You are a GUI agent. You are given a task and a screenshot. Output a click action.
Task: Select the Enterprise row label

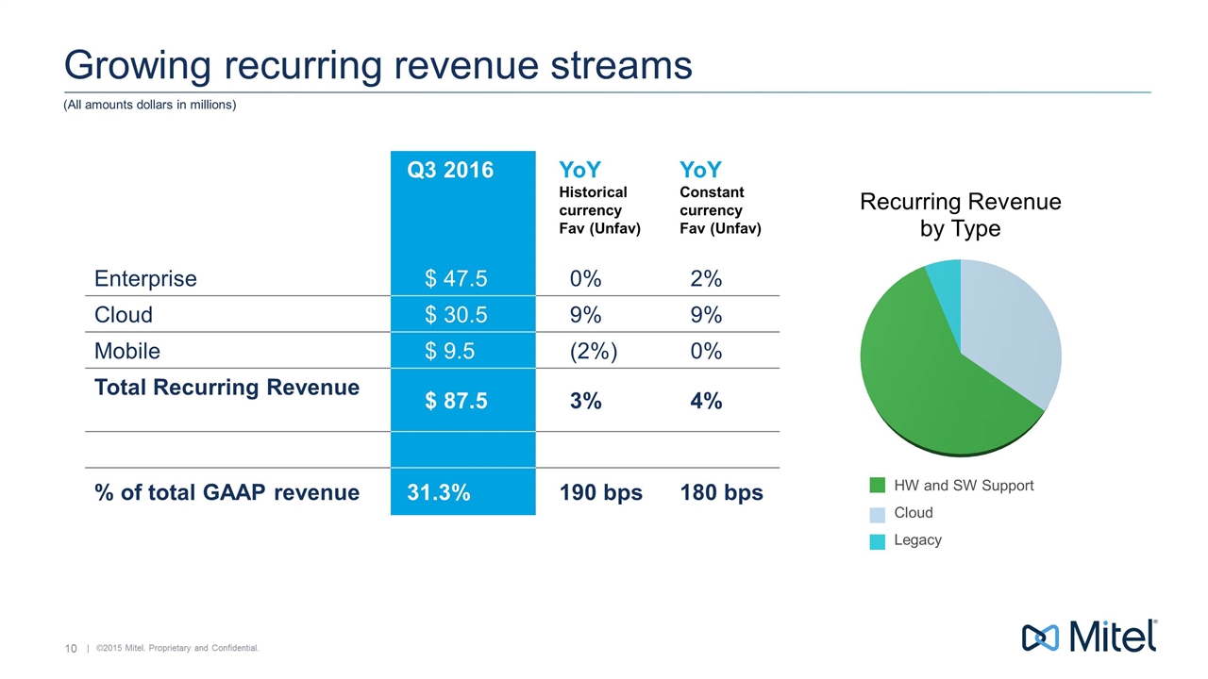coord(145,278)
